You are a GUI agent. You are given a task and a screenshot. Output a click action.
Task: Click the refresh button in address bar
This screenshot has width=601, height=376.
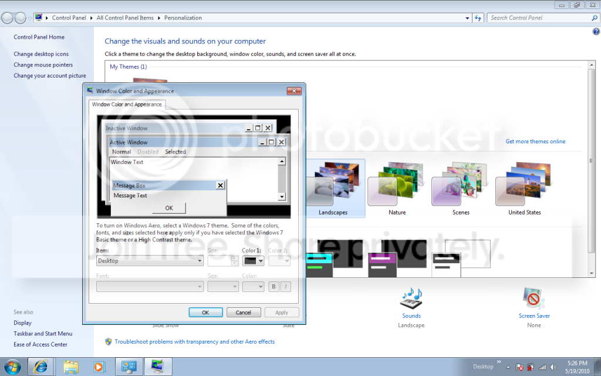pyautogui.click(x=478, y=18)
